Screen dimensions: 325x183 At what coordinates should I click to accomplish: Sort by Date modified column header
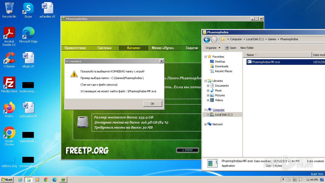pyautogui.click(x=319, y=55)
